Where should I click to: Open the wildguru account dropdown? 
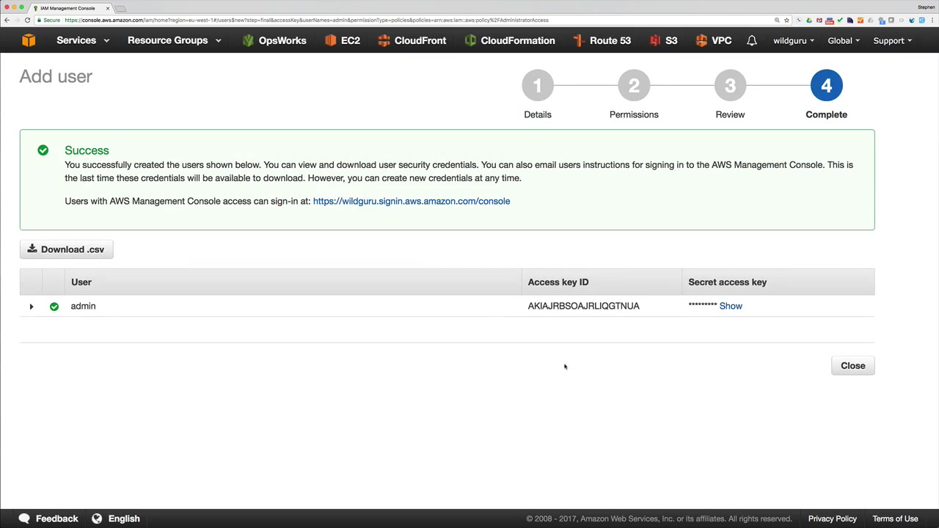point(794,41)
